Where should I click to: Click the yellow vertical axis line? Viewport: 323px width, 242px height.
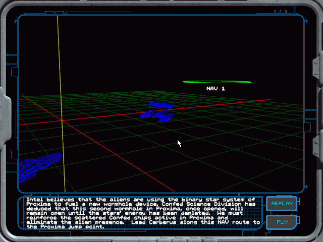click(62, 104)
